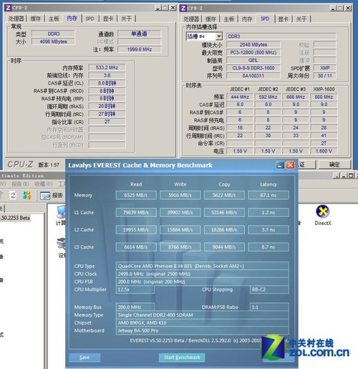Switch to SPD tab in left CPU-Z window

click(89, 19)
